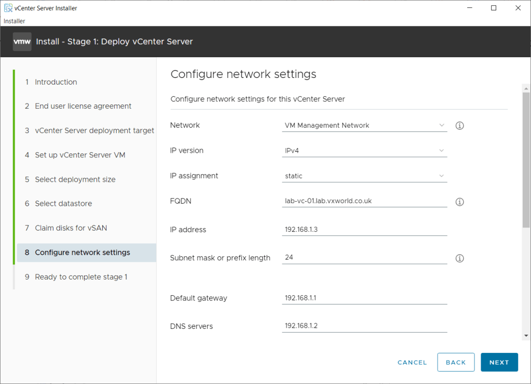Click the VMware logo in header
The width and height of the screenshot is (531, 384).
[x=22, y=42]
